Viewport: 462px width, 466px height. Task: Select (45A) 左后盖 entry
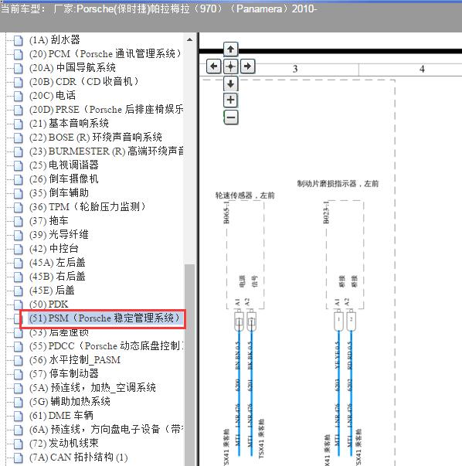[x=57, y=263]
